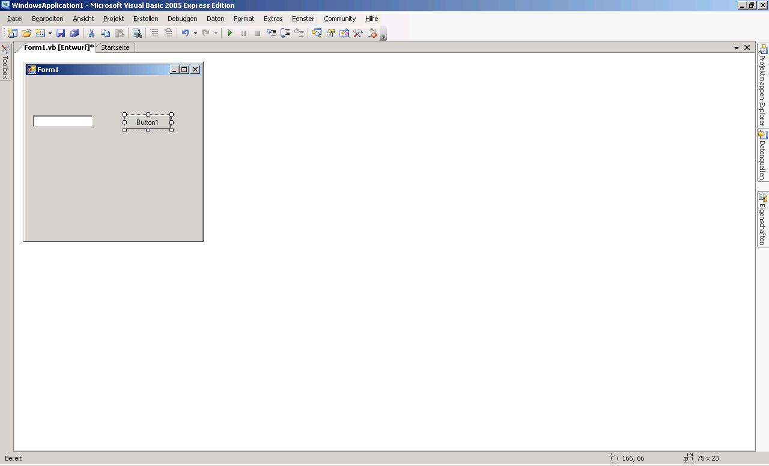Open the Undo history dropdown arrow
The image size is (769, 466).
point(195,34)
